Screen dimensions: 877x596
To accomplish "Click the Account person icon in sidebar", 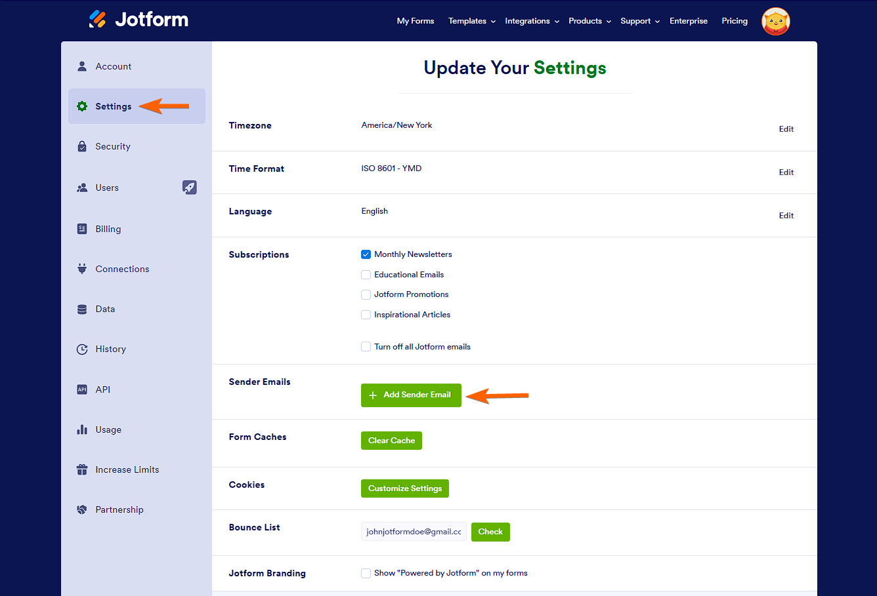I will tap(82, 66).
